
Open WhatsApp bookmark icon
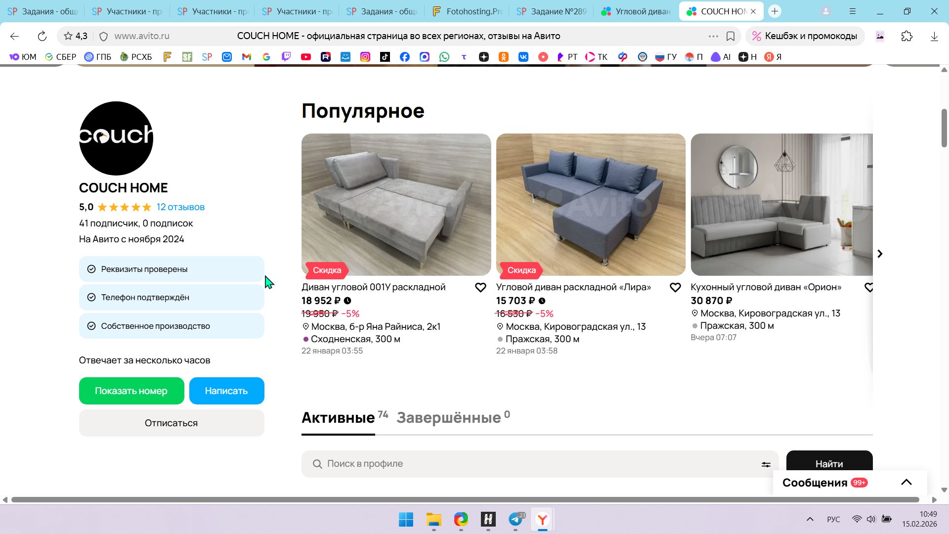coord(444,57)
